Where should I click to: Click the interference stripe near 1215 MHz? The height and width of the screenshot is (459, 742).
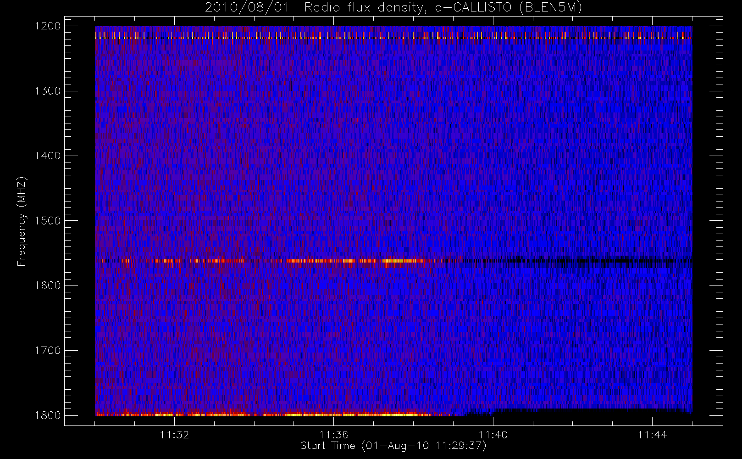pyautogui.click(x=393, y=35)
